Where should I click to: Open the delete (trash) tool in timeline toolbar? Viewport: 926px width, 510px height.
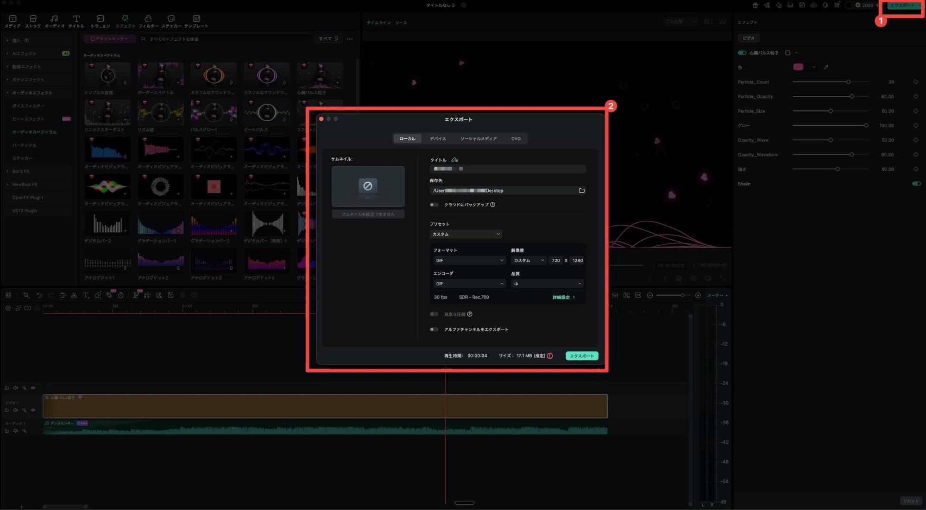[63, 295]
